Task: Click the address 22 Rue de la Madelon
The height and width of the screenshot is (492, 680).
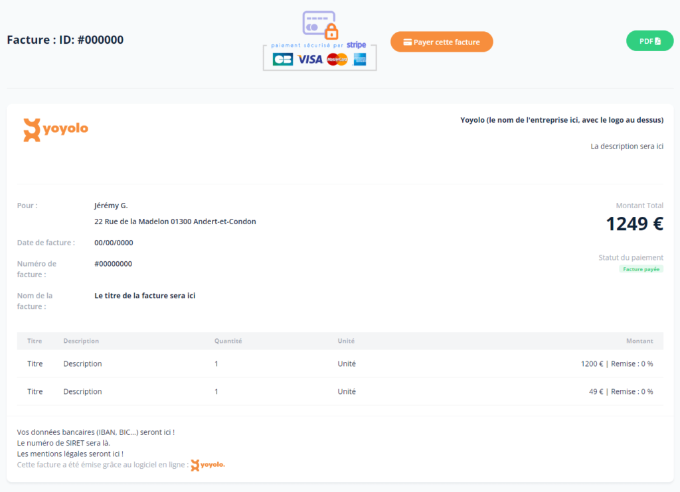Action: 175,221
